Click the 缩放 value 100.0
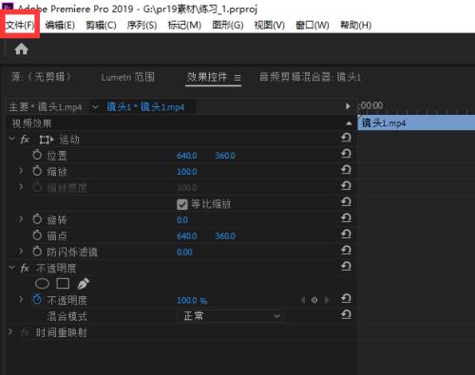 pos(187,172)
